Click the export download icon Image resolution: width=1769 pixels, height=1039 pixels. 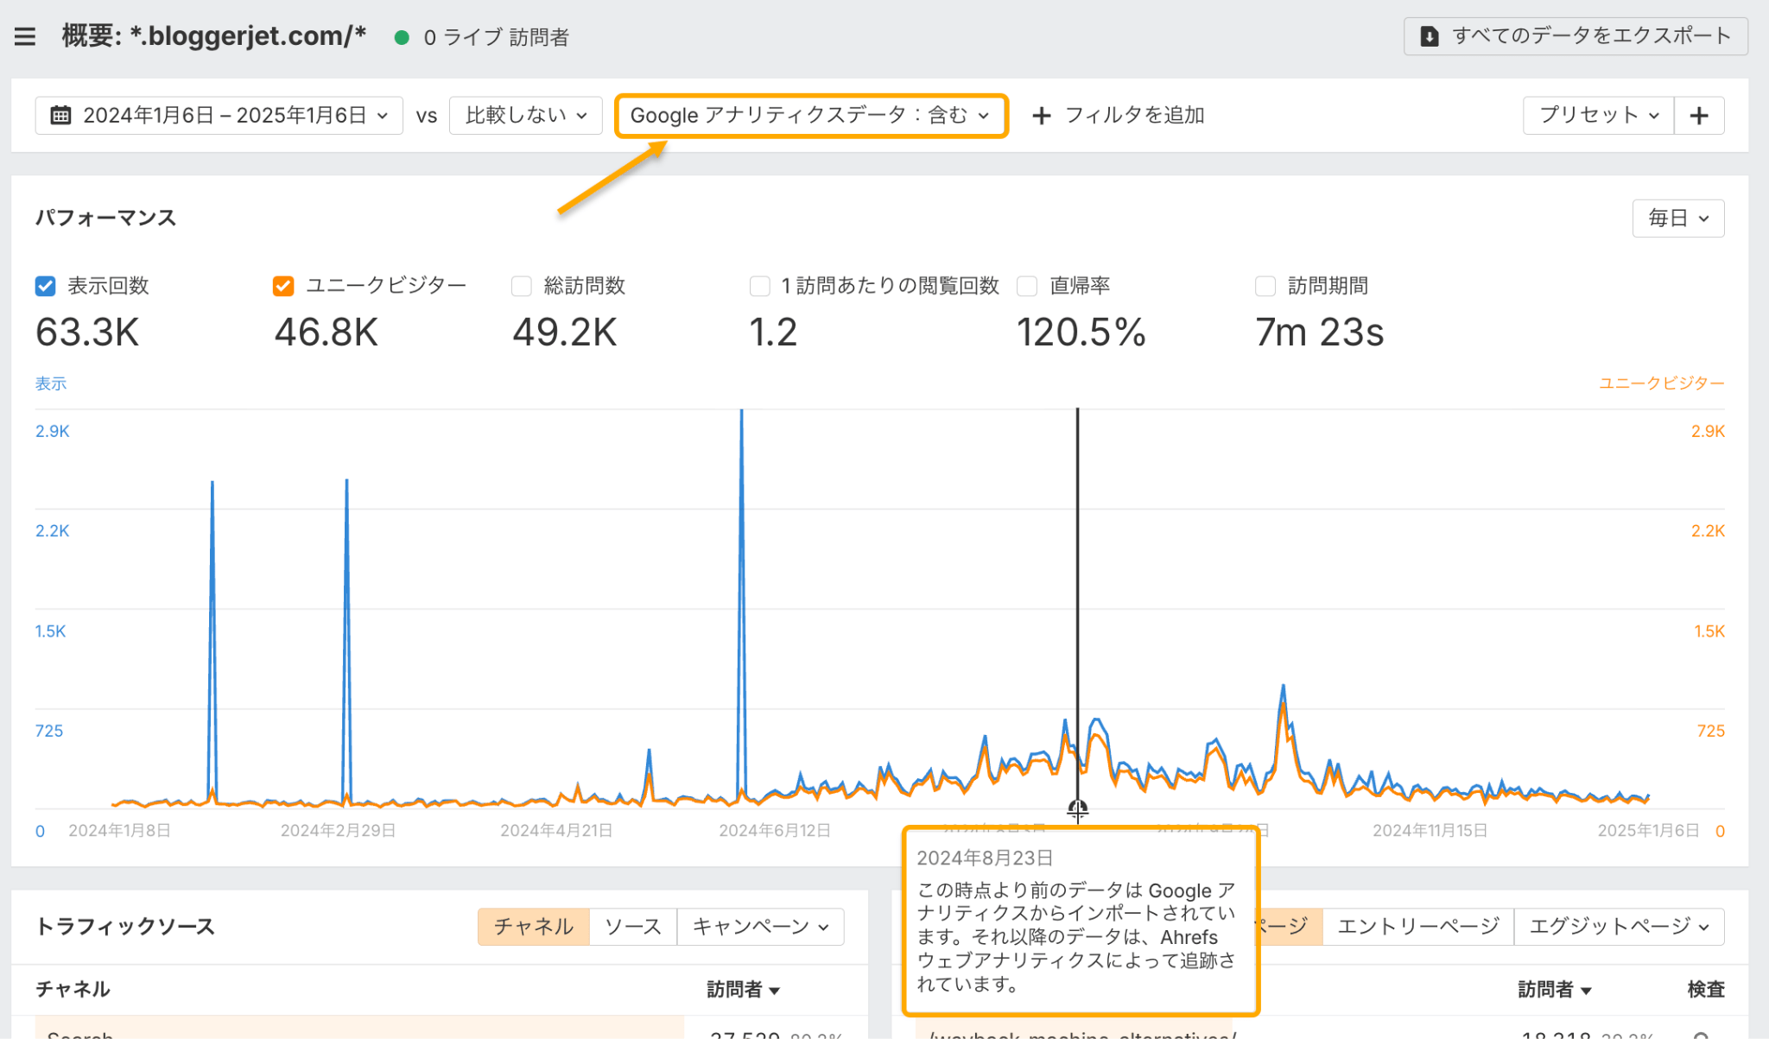tap(1430, 36)
